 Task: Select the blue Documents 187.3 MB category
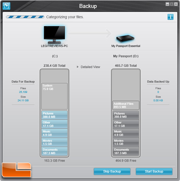pos(54,151)
